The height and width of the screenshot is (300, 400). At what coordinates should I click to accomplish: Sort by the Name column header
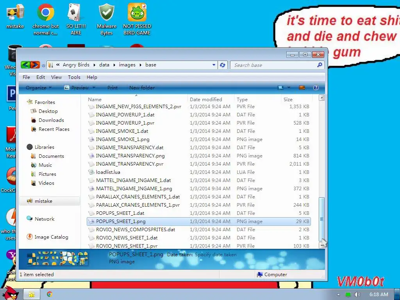(137, 100)
